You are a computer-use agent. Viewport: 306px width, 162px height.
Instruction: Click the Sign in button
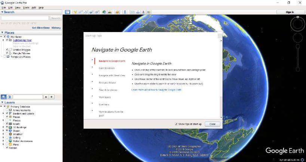click(290, 12)
